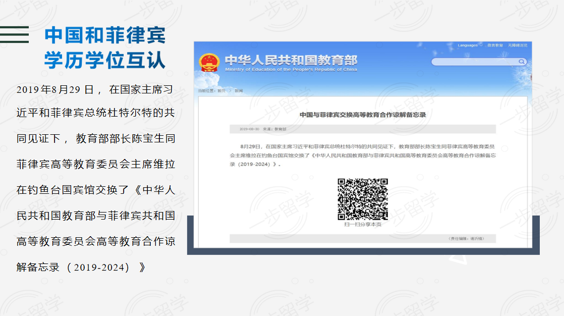The height and width of the screenshot is (316, 564).
Task: Click the article paragraph starting 8月29日
Action: pos(363,155)
